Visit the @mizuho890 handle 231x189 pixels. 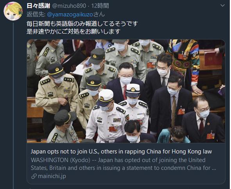(69, 6)
